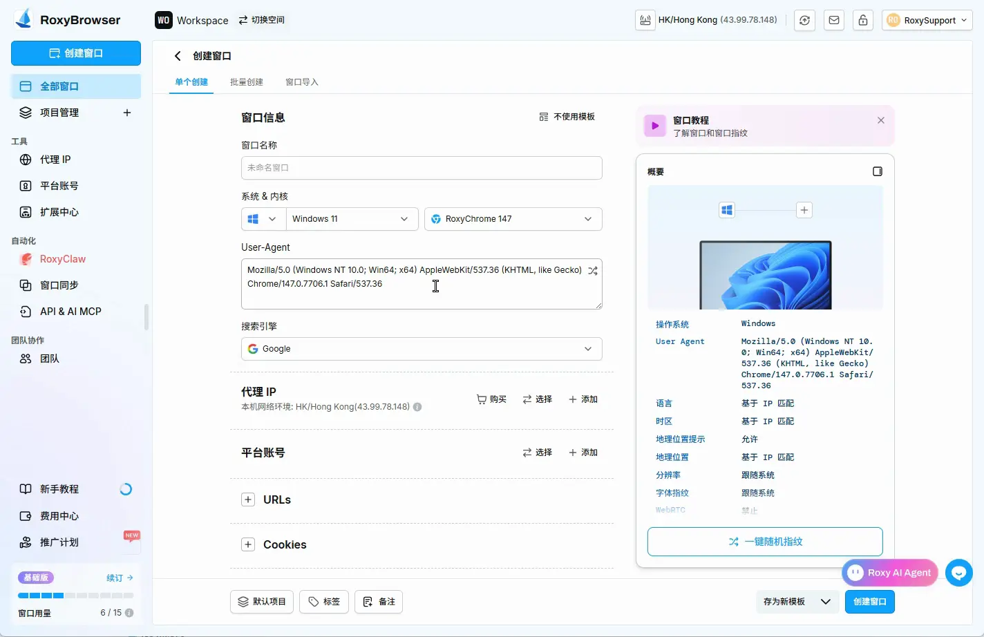The height and width of the screenshot is (637, 984).
Task: Click the lock icon in the header
Action: [x=863, y=20]
